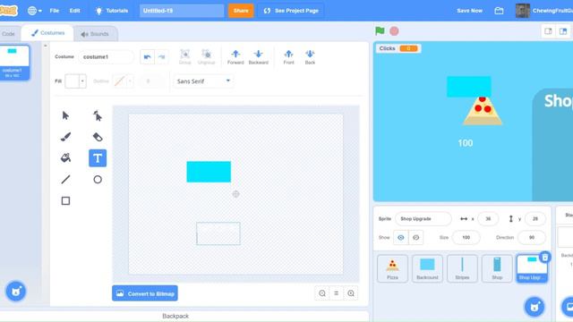
Task: Send selection to Back
Action: (310, 57)
